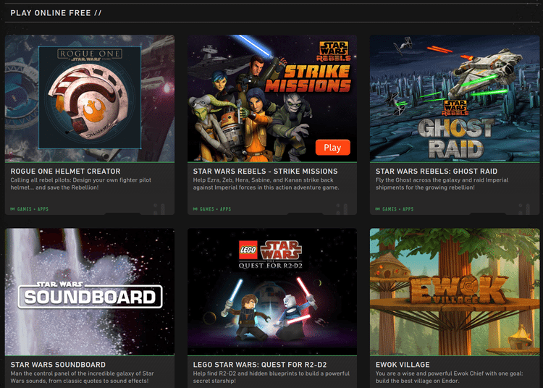Click gamepad icon on Strike Missions card

[195, 209]
